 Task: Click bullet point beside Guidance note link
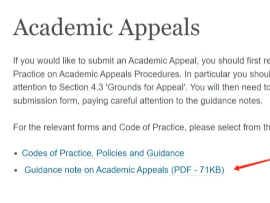coord(16,171)
